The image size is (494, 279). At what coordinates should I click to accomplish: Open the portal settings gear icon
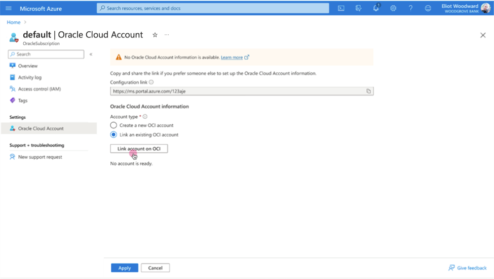click(x=393, y=9)
